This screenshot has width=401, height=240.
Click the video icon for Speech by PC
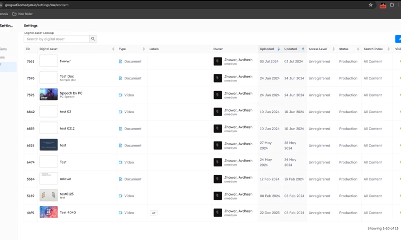pos(121,95)
